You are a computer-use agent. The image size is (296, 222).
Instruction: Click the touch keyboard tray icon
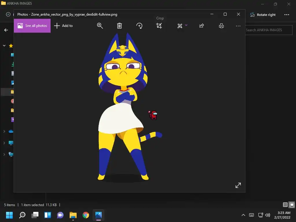pos(251,215)
